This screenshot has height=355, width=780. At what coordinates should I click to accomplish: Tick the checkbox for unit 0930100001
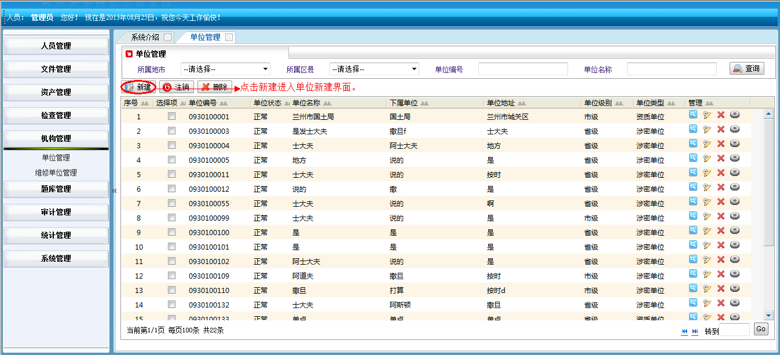(171, 116)
